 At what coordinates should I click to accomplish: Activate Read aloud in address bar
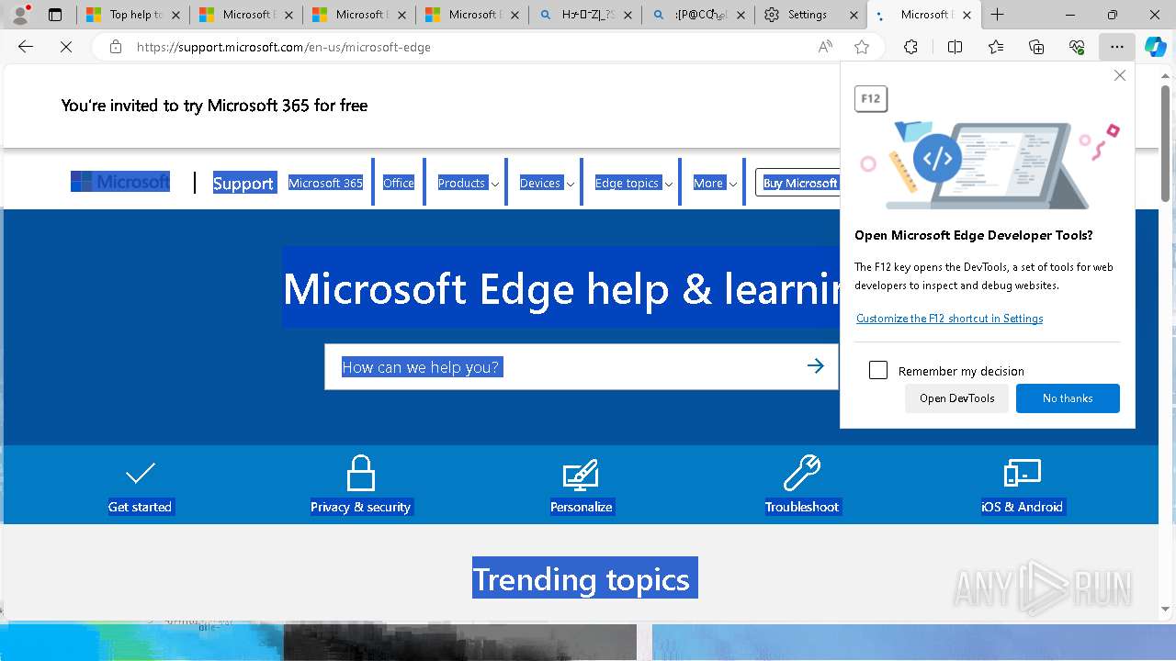(x=825, y=47)
